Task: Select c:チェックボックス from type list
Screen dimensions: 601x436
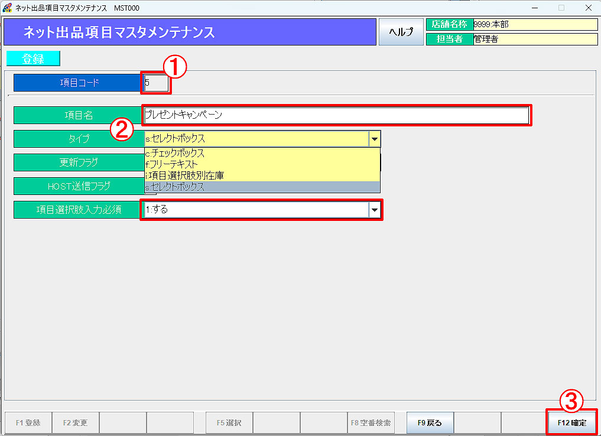Action: click(262, 153)
